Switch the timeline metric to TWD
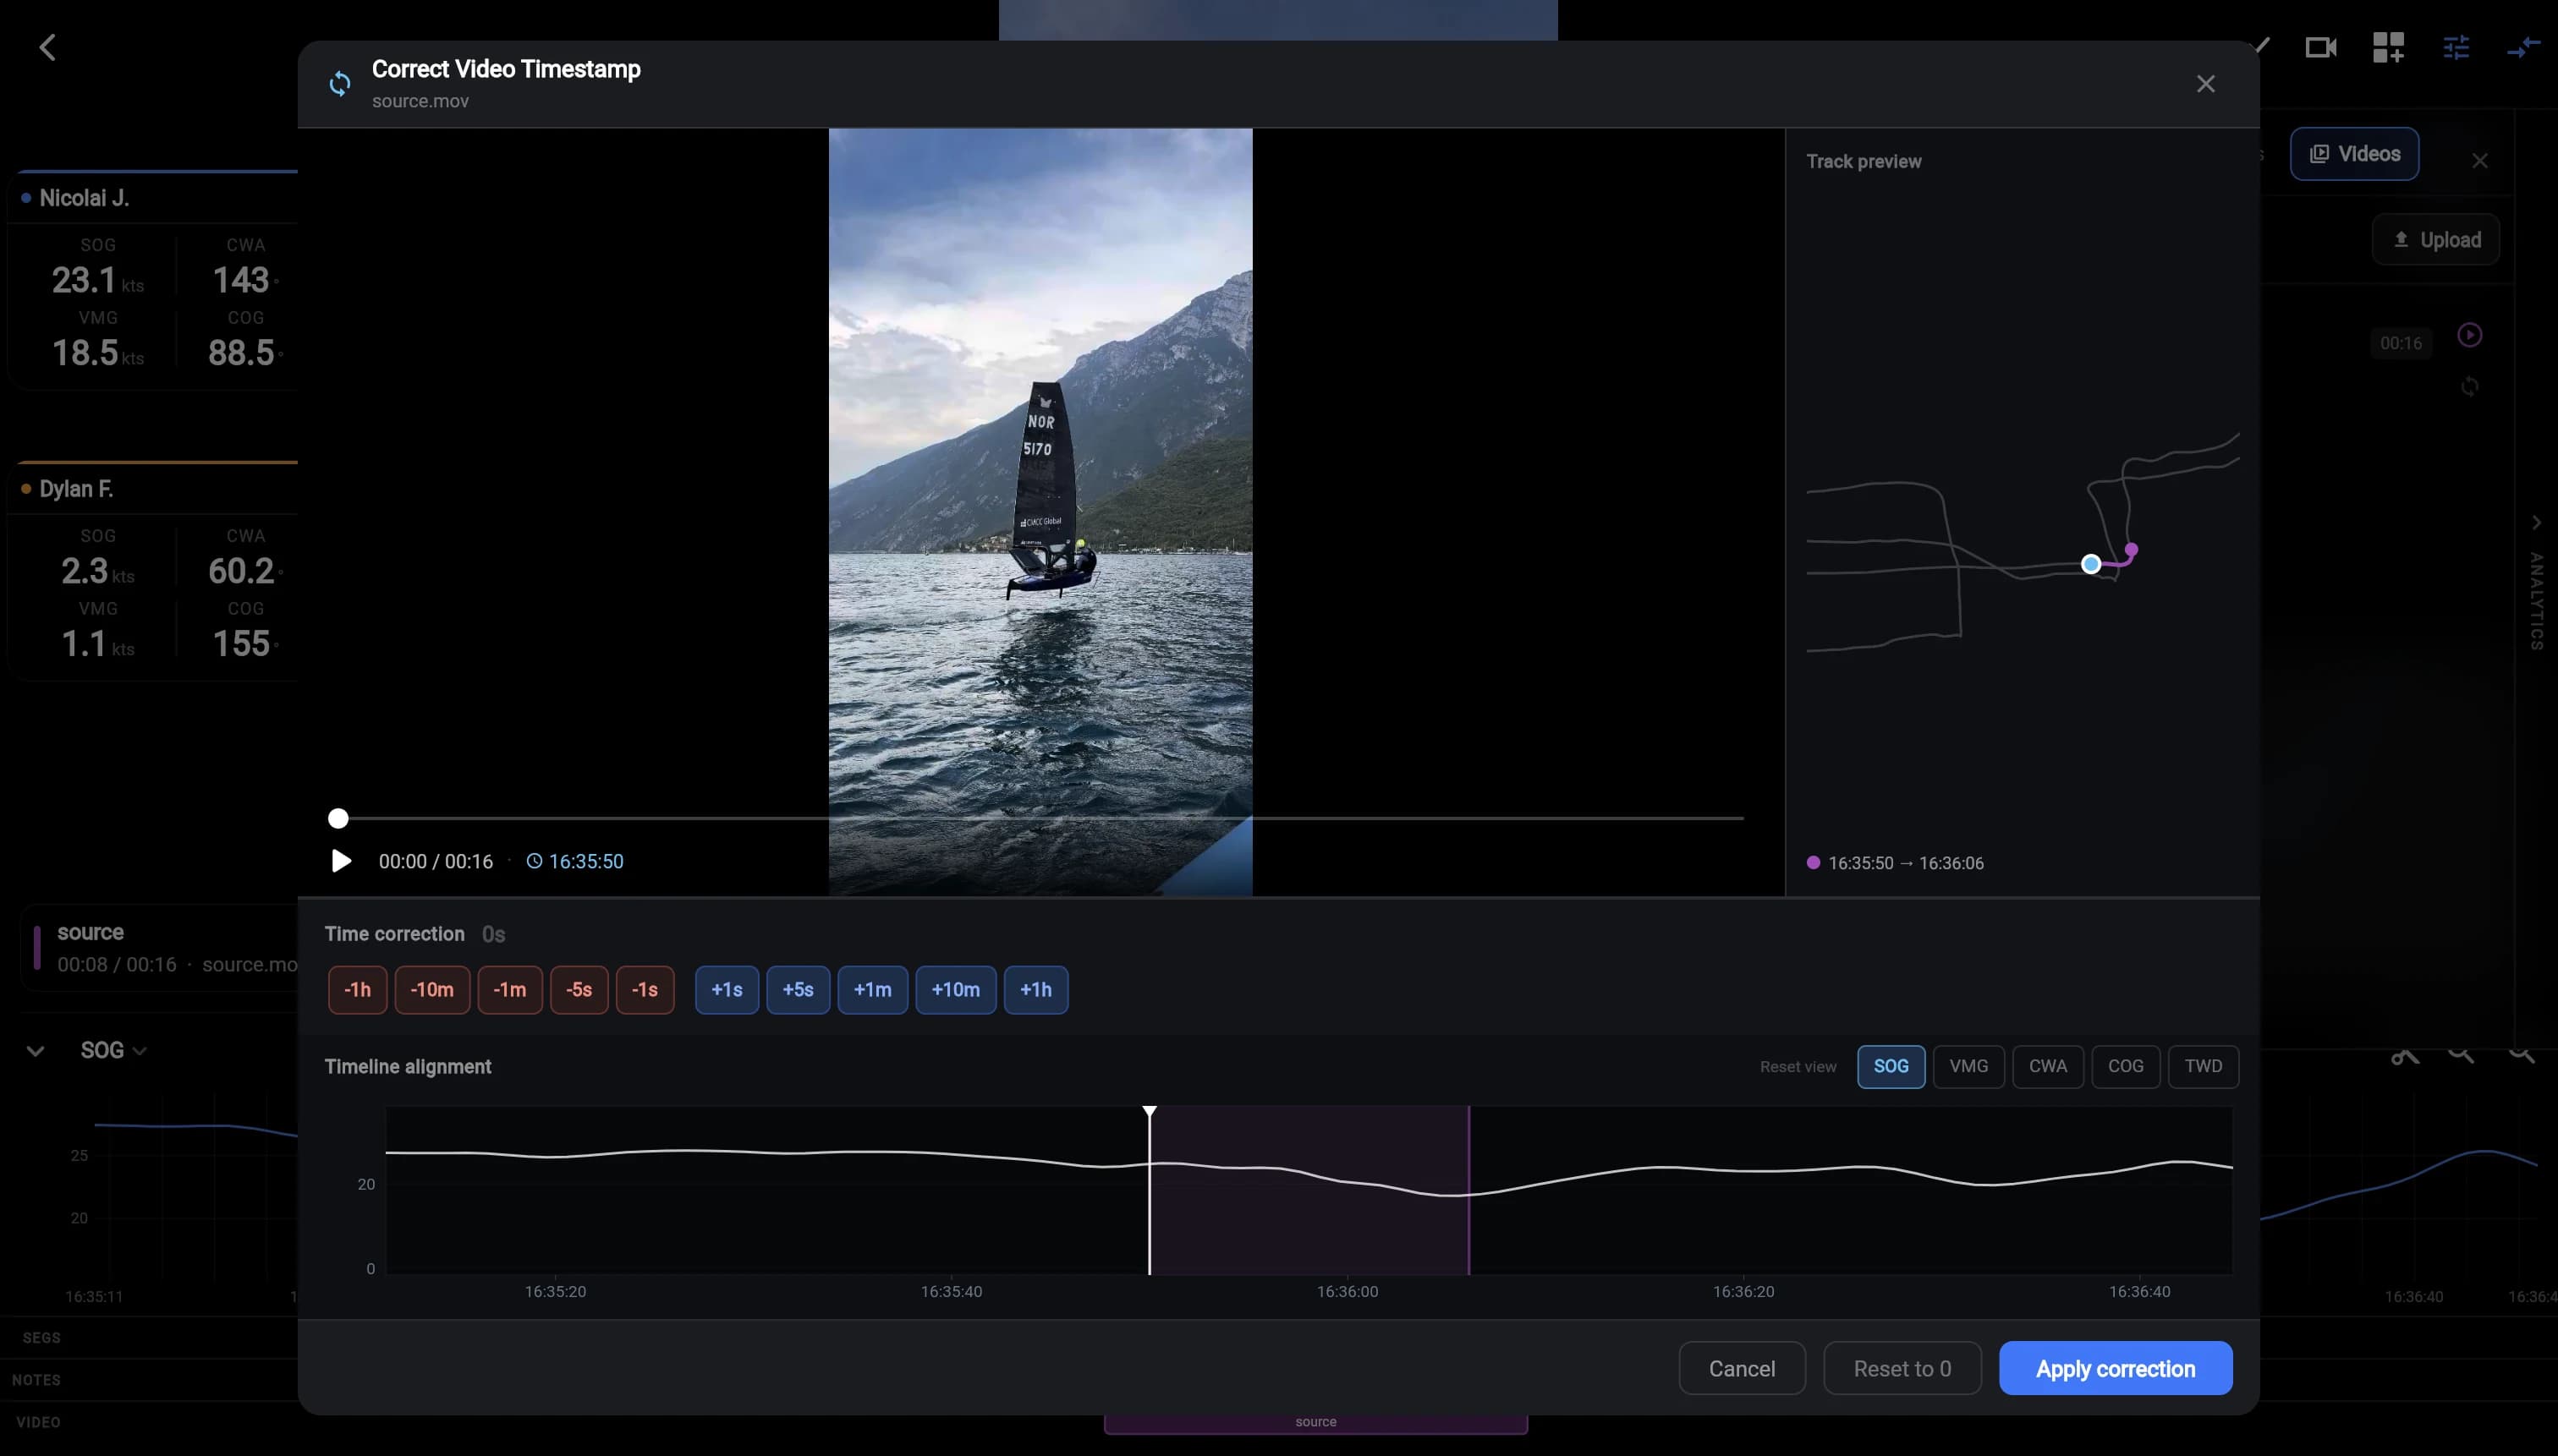 pos(2203,1066)
